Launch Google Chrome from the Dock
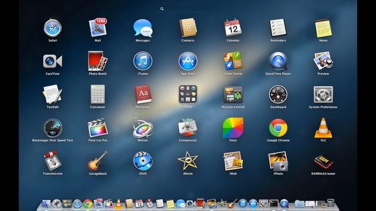The width and height of the screenshot is (376, 211). 88,203
